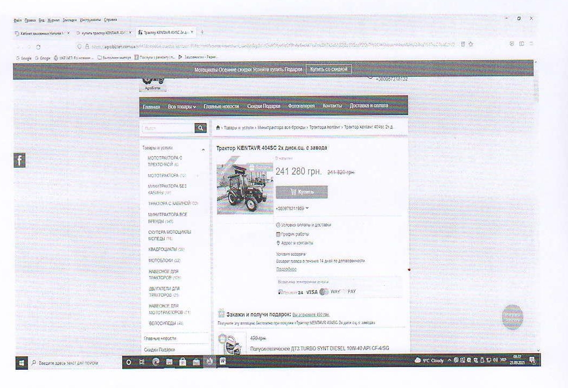Open category Мотоблоки
Screen dimensions: 568x388
click(x=164, y=260)
